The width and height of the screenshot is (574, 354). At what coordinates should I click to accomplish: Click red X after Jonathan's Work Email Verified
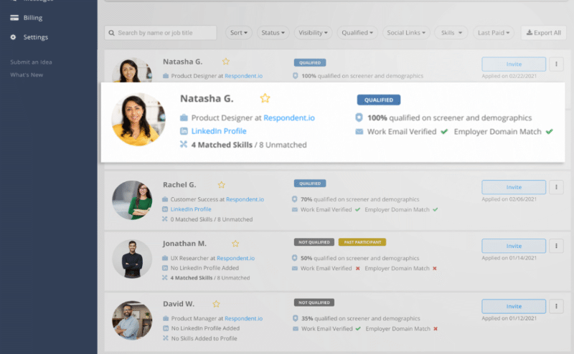357,269
